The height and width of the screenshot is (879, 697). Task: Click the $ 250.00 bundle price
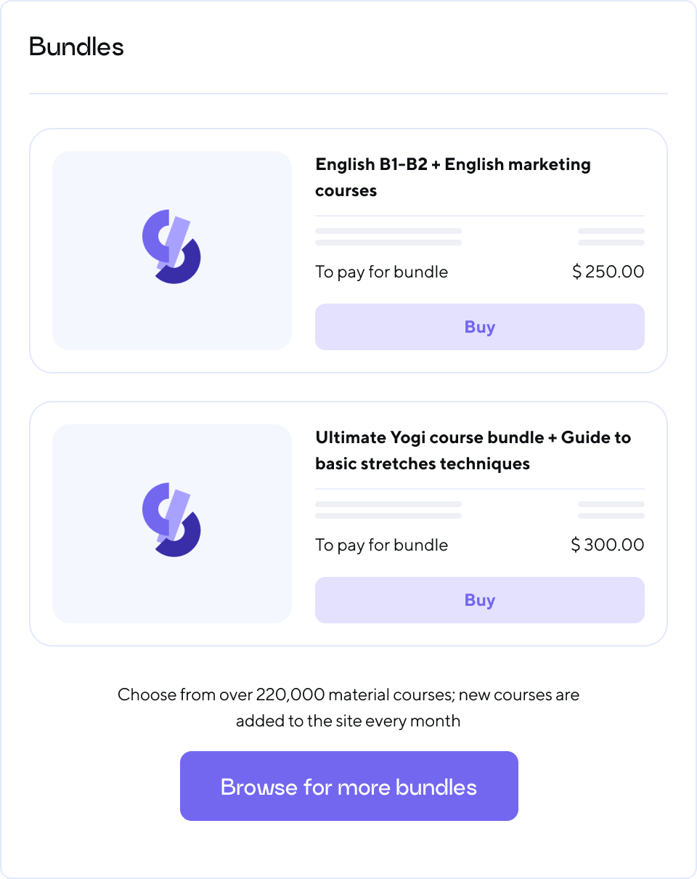608,272
